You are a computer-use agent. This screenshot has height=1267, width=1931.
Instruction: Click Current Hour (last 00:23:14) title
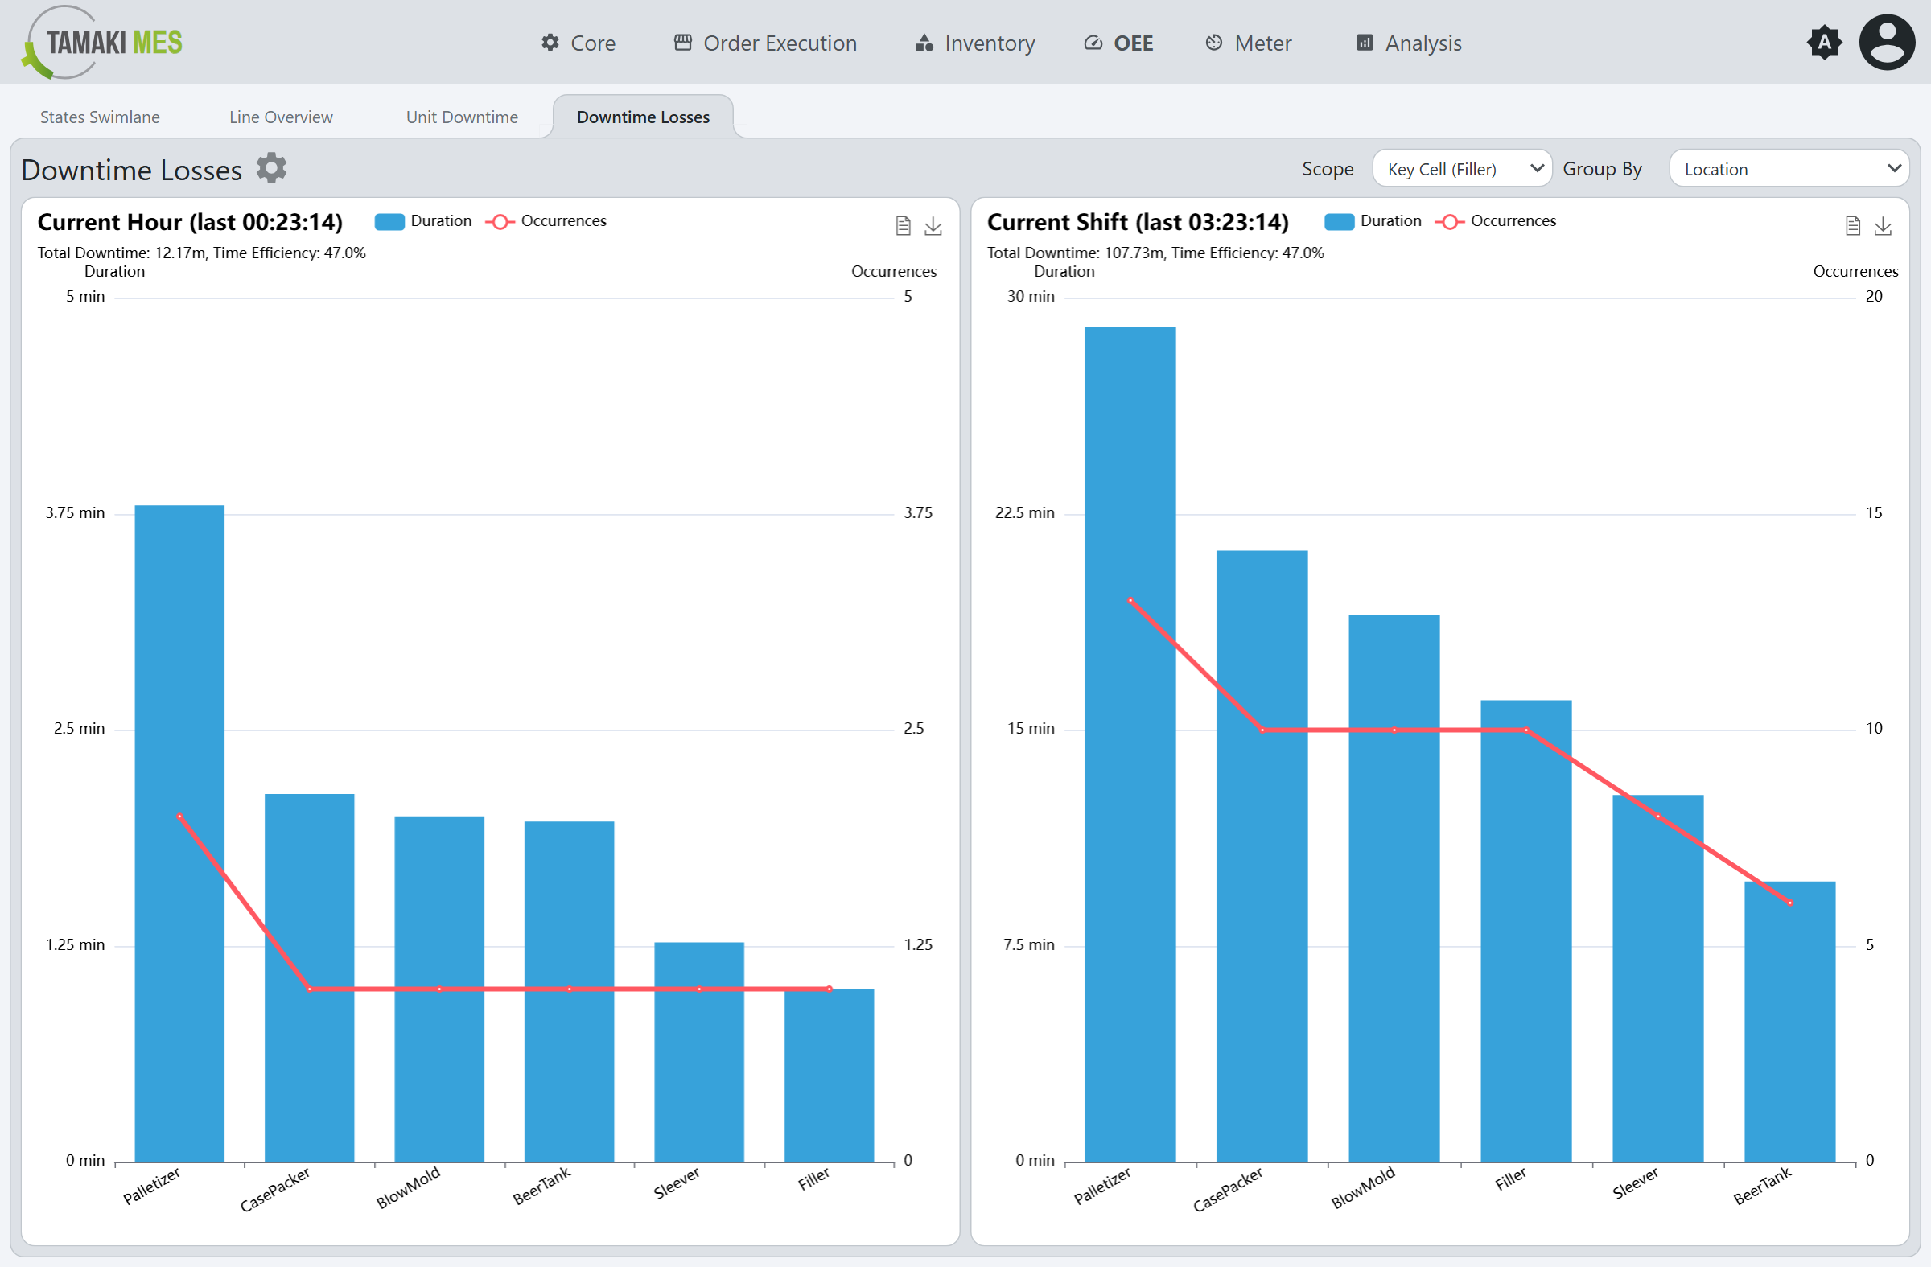coord(190,222)
